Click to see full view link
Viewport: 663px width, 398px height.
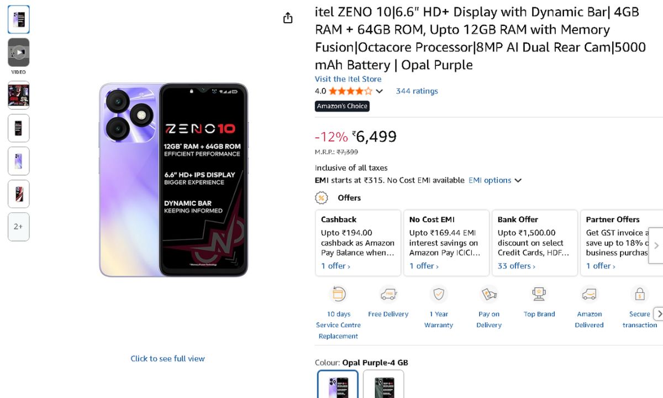point(167,359)
